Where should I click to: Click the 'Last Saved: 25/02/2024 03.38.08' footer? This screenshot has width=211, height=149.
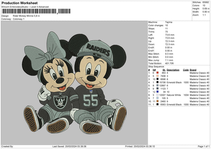(x=69, y=146)
